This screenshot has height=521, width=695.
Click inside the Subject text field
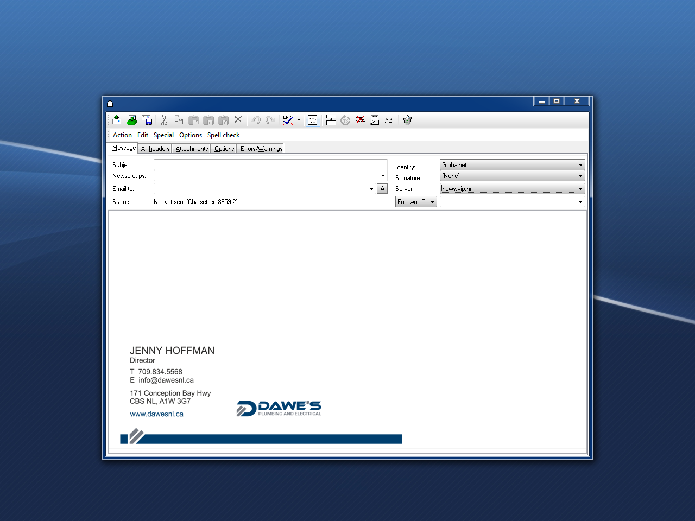(270, 164)
